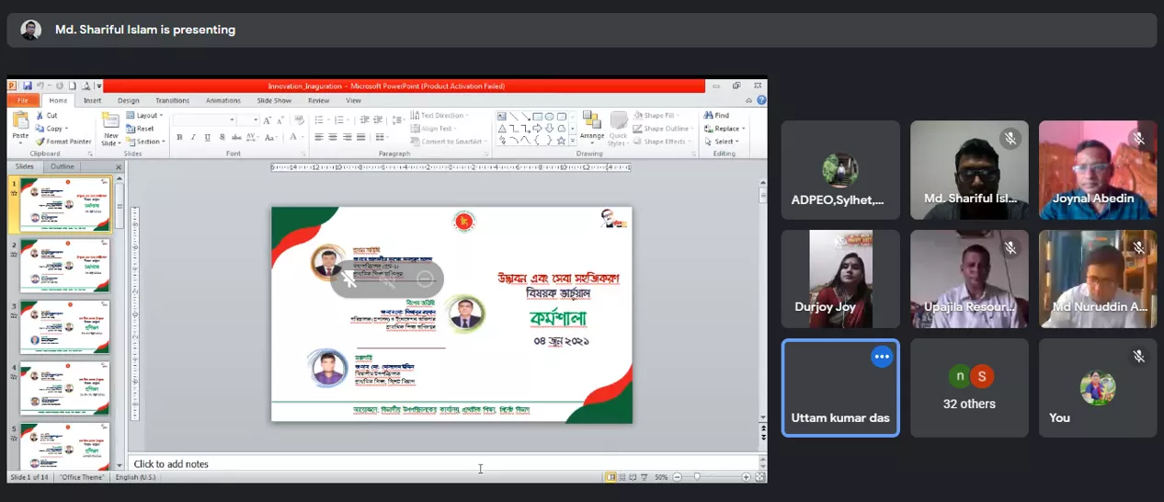Click the Reset slide button
Image resolution: width=1164 pixels, height=502 pixels.
point(141,129)
